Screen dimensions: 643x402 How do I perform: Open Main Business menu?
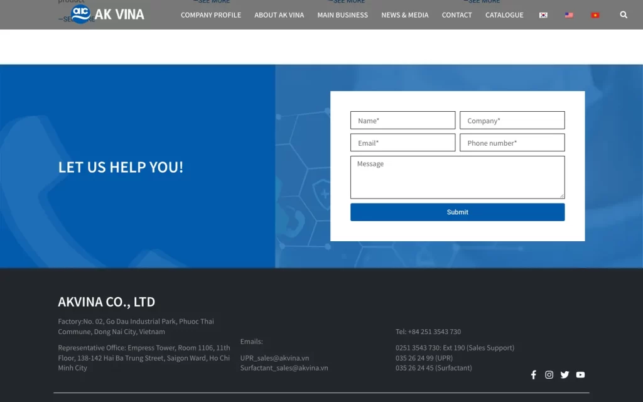point(342,15)
